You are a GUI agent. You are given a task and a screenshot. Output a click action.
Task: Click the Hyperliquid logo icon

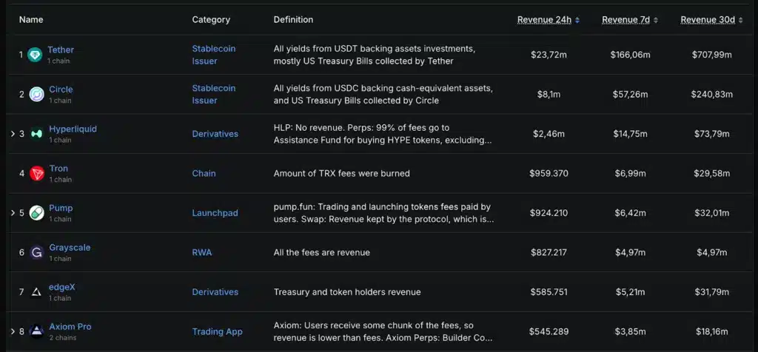click(x=36, y=134)
